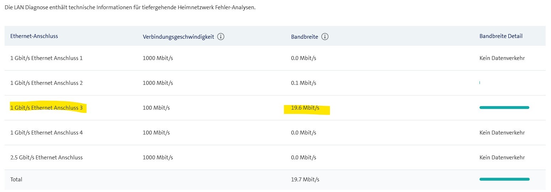Click the tiny Anschluss 2 bandwidth indicator
Screen dimensions: 551x192
[x=480, y=83]
